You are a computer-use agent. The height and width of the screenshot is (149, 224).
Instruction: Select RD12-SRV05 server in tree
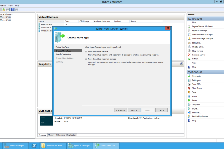coord(6,17)
